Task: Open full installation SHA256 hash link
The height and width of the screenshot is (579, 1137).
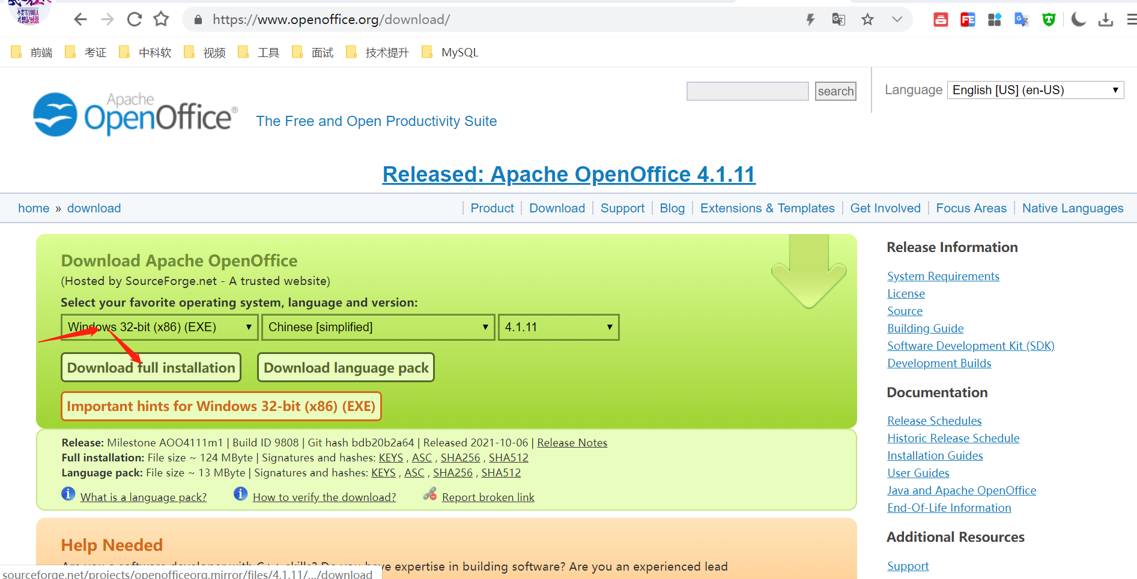Action: pos(460,458)
